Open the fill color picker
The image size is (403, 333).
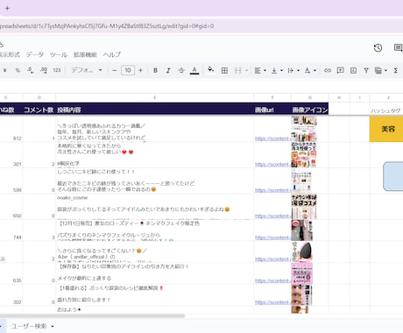tap(210, 70)
